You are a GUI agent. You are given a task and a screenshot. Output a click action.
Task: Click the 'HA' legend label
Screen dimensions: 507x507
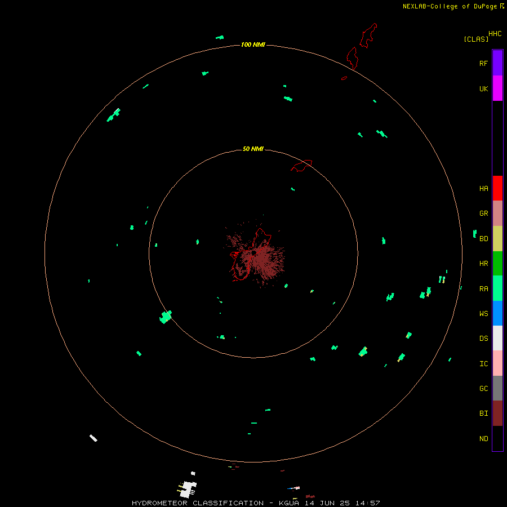point(483,188)
